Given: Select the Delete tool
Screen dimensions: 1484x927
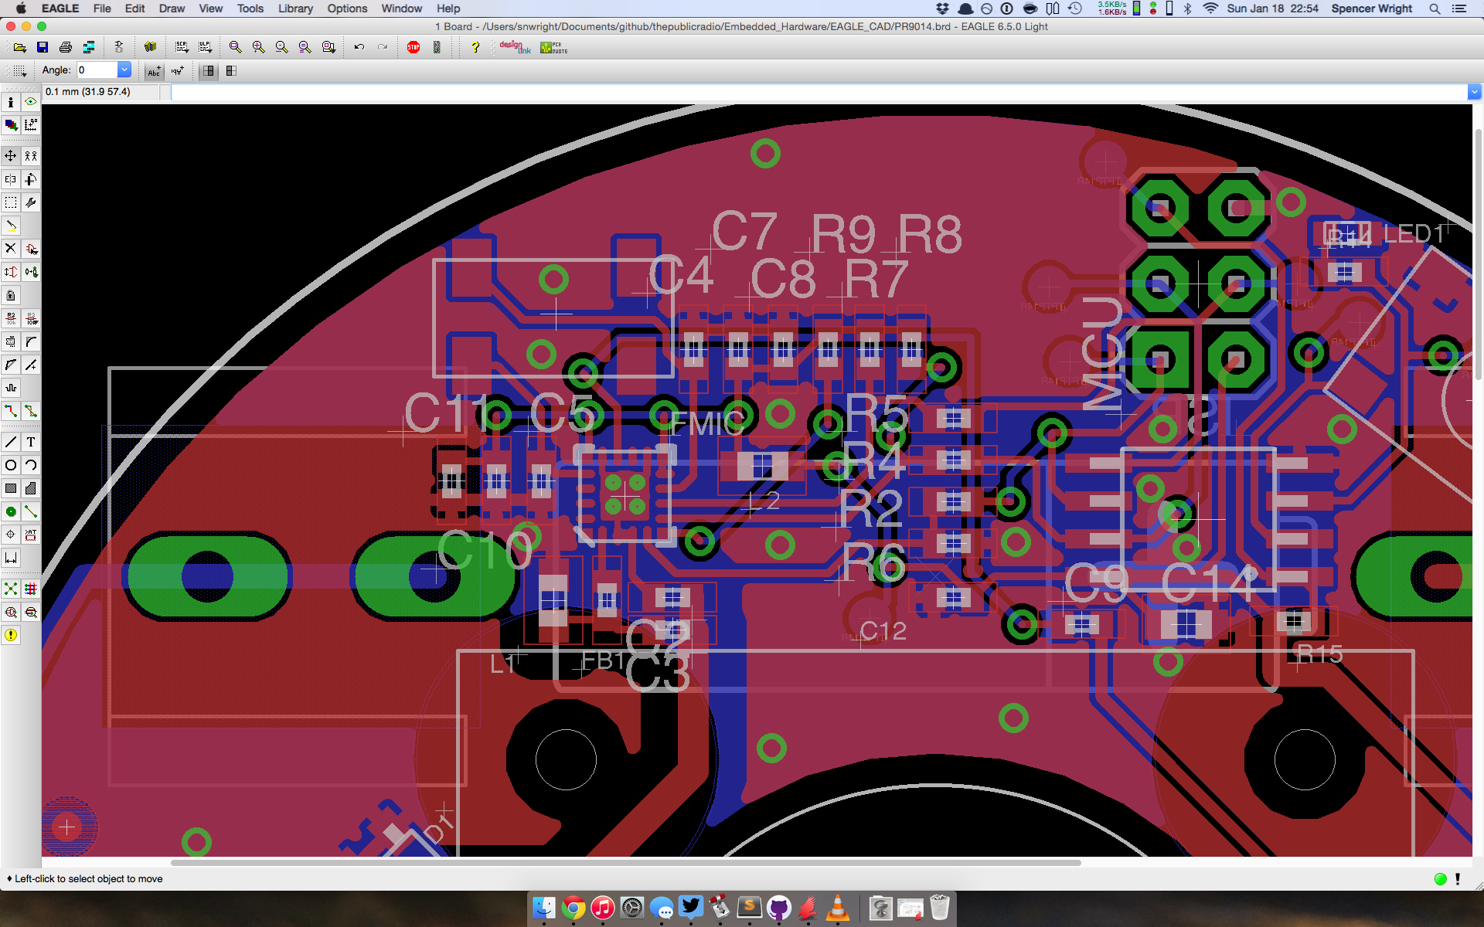Looking at the screenshot, I should [x=11, y=249].
